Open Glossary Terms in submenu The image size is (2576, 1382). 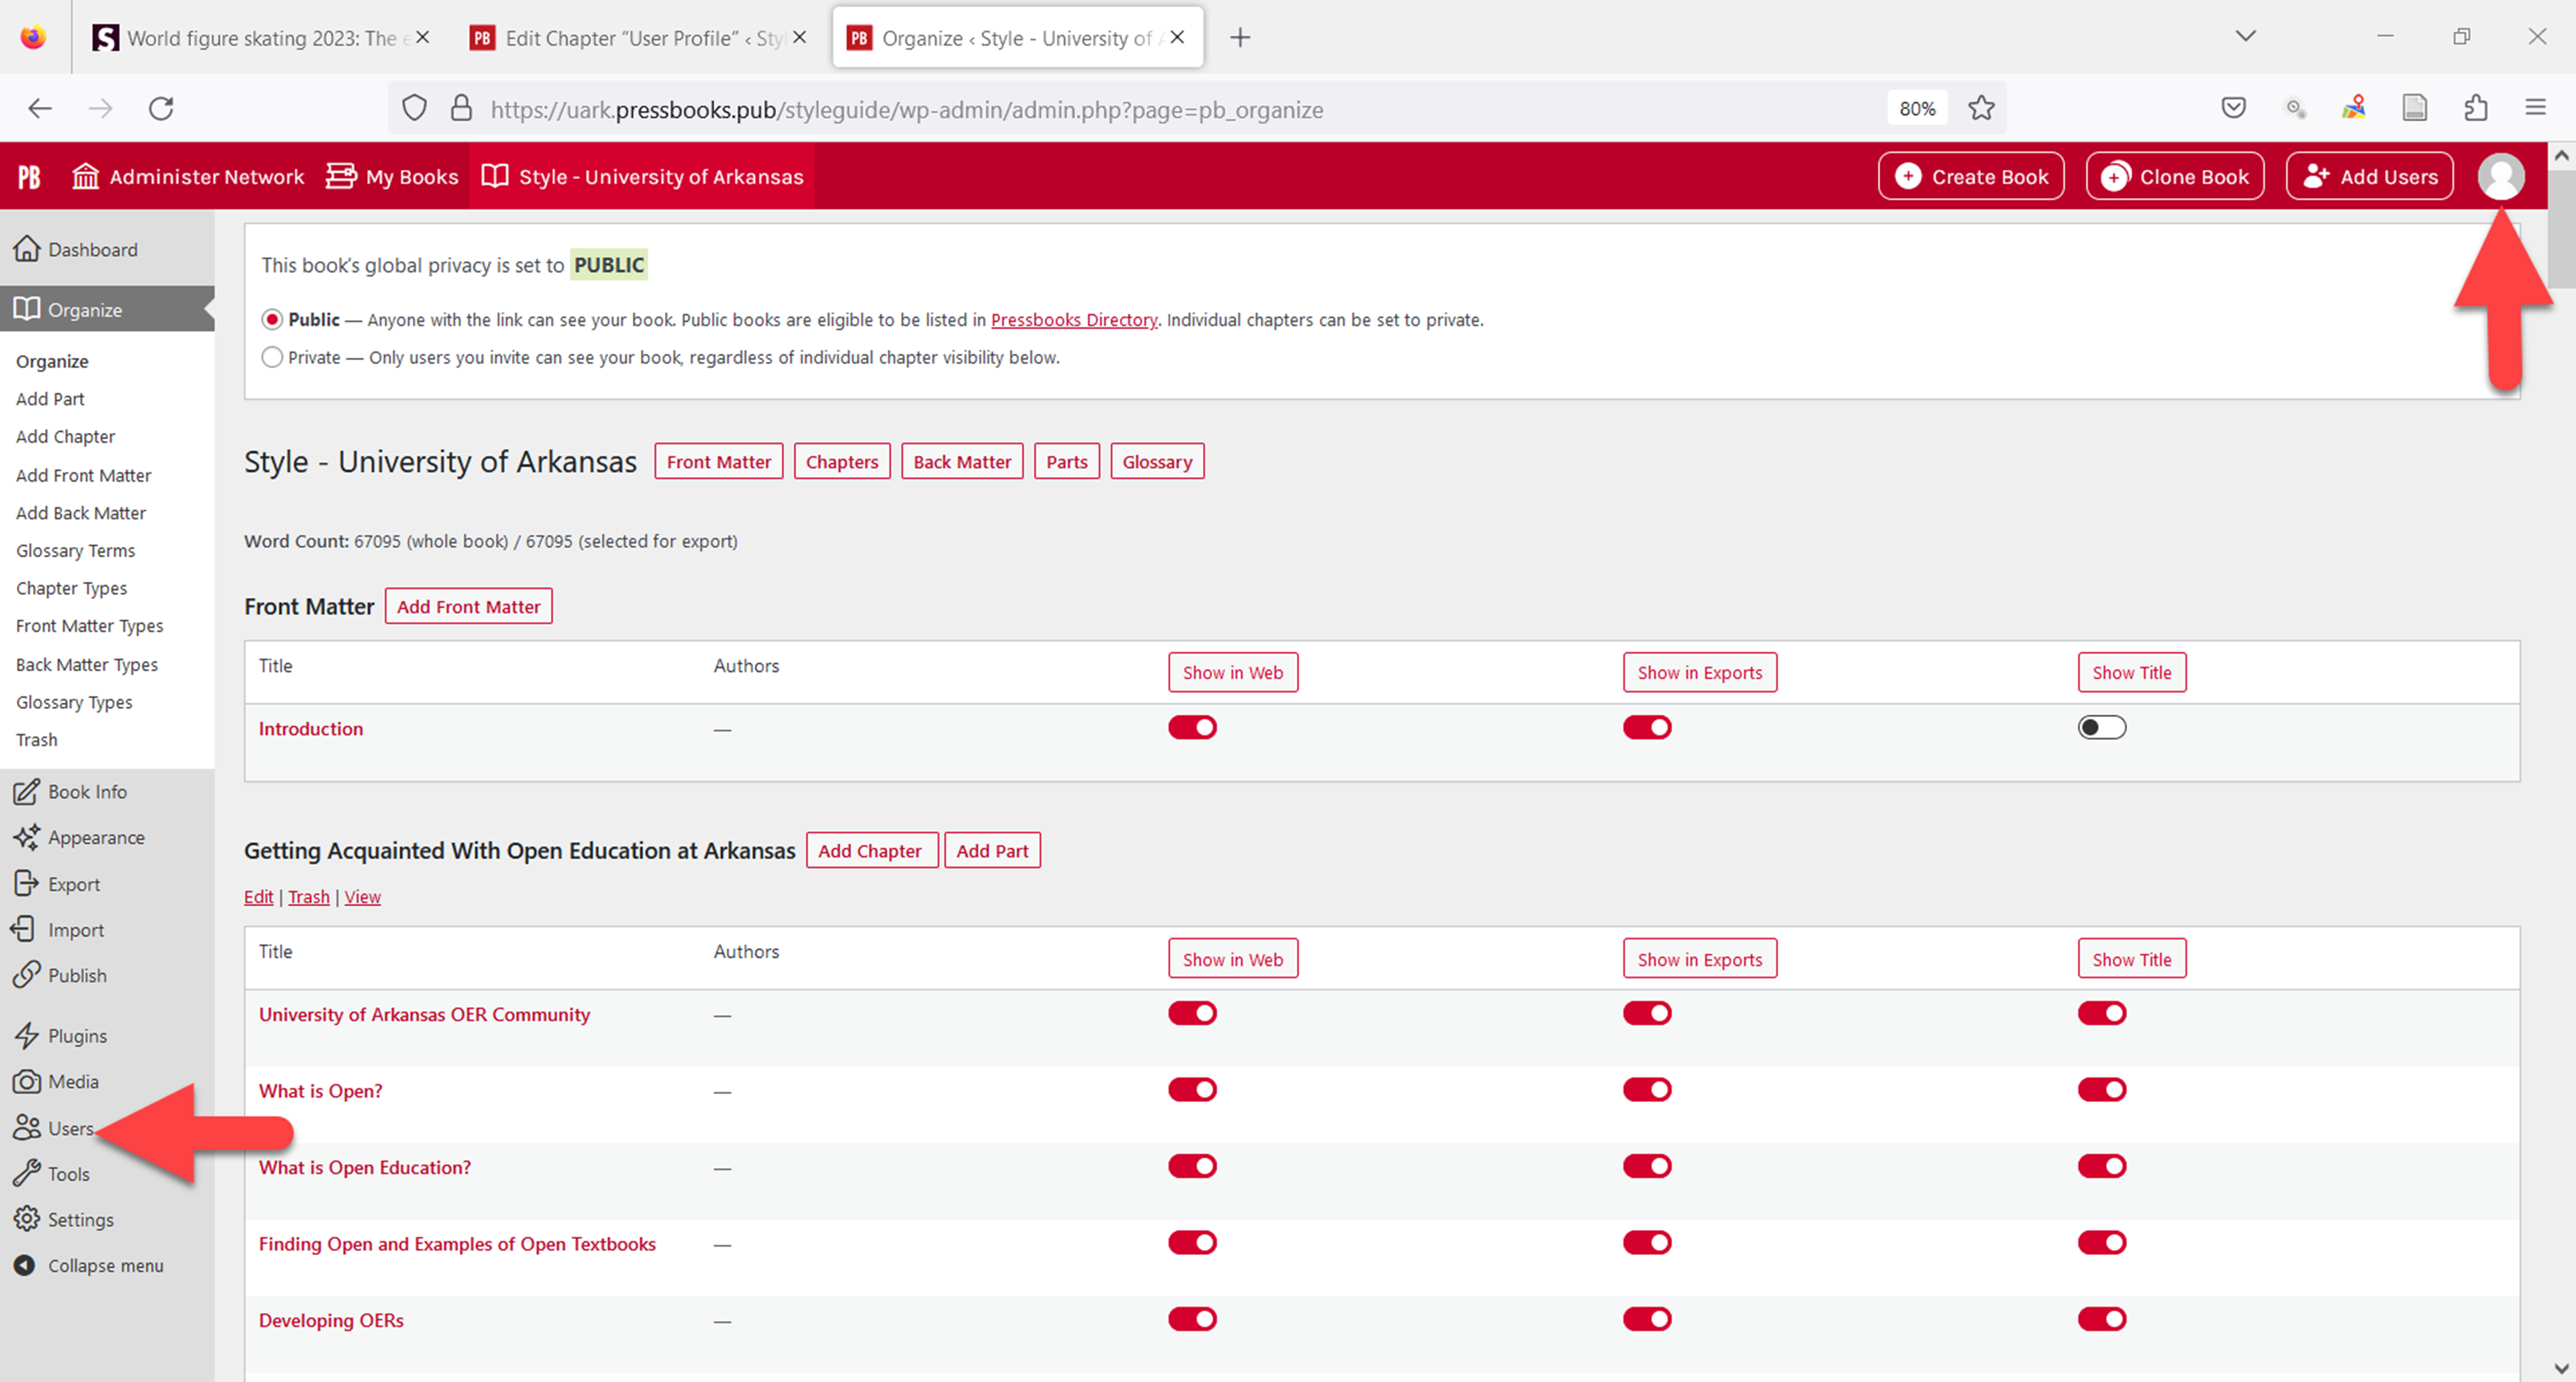[x=75, y=551]
